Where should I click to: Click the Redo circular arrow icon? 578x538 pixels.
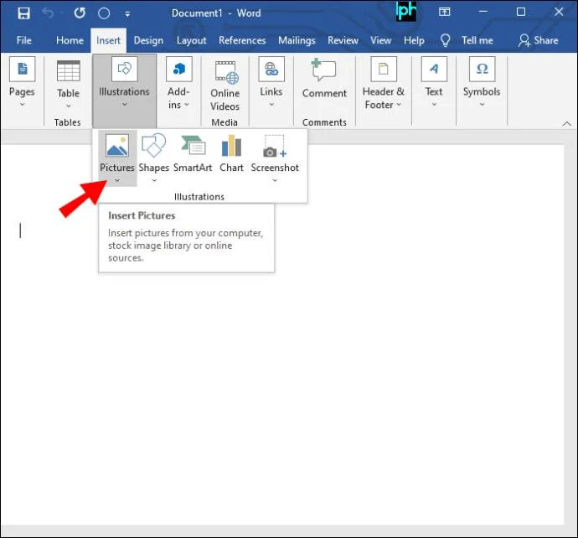coord(80,13)
